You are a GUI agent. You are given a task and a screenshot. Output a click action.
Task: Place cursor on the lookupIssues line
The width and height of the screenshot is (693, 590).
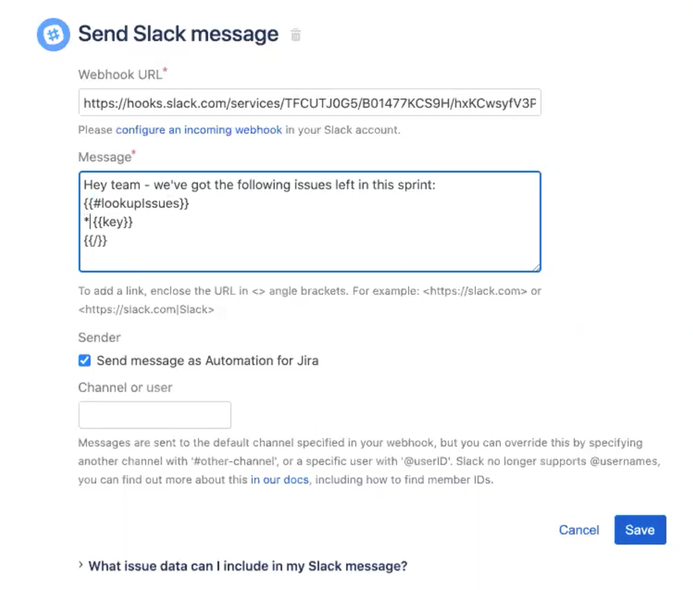pyautogui.click(x=136, y=203)
